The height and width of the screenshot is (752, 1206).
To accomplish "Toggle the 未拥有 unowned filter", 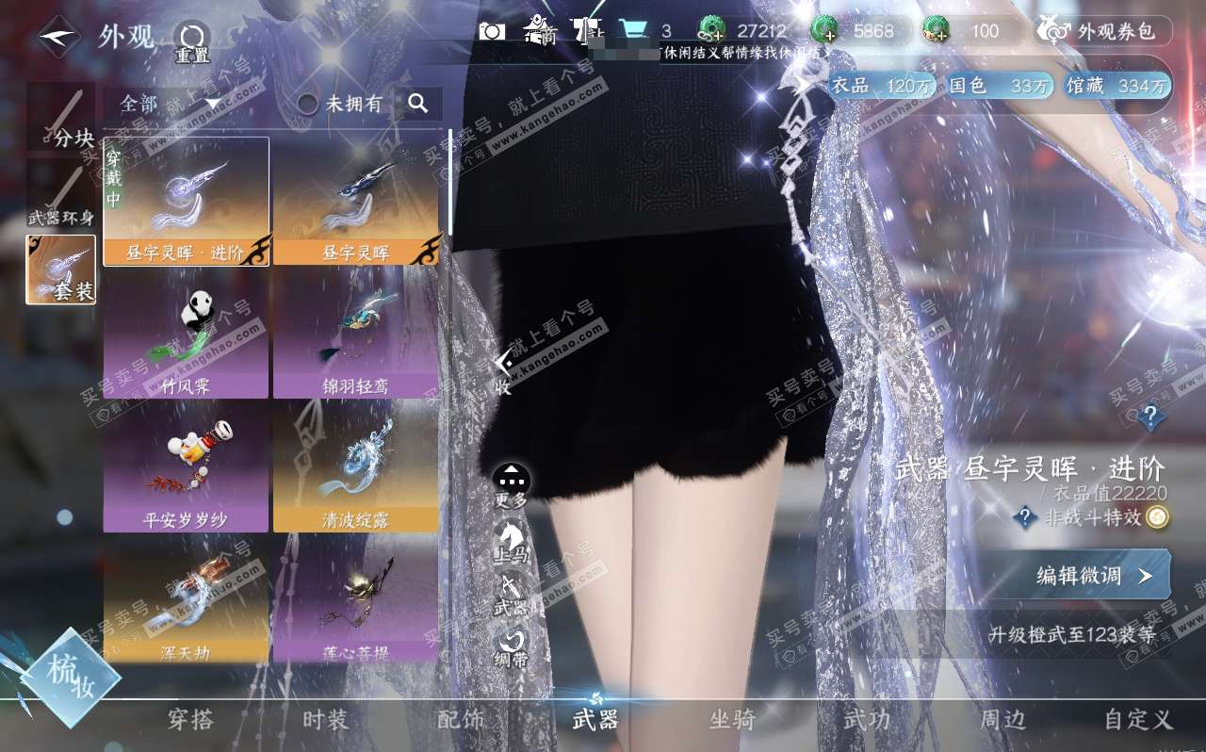I will pos(340,104).
